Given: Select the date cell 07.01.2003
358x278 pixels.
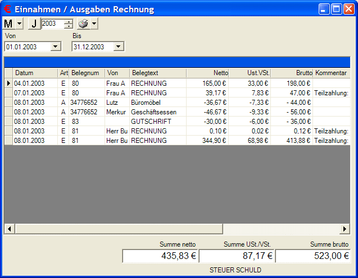Looking at the screenshot, I should pos(35,93).
